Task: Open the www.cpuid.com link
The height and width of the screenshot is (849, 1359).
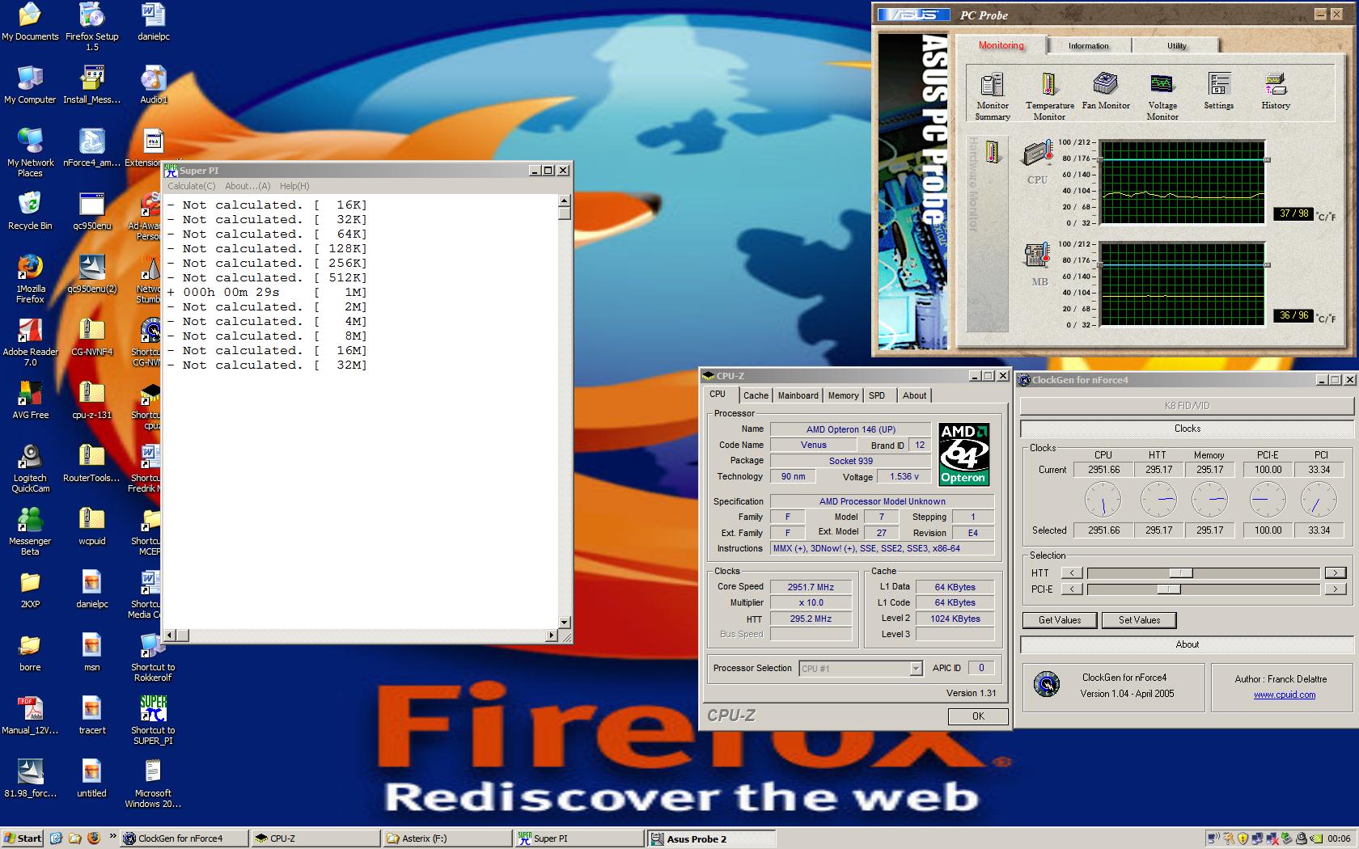Action: coord(1284,695)
